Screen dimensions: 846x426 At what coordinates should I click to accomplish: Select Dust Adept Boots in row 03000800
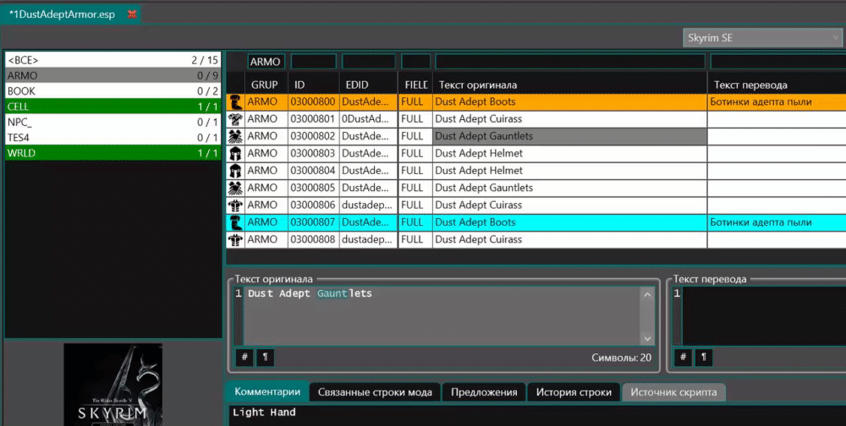569,102
